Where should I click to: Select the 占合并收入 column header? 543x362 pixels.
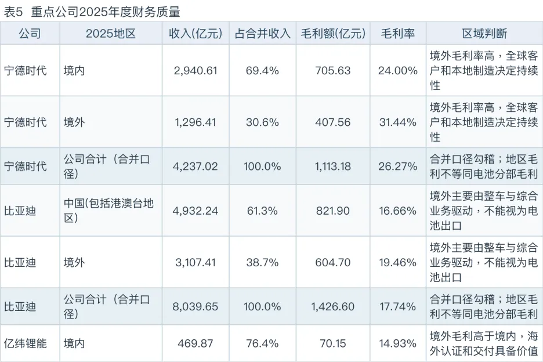[262, 33]
